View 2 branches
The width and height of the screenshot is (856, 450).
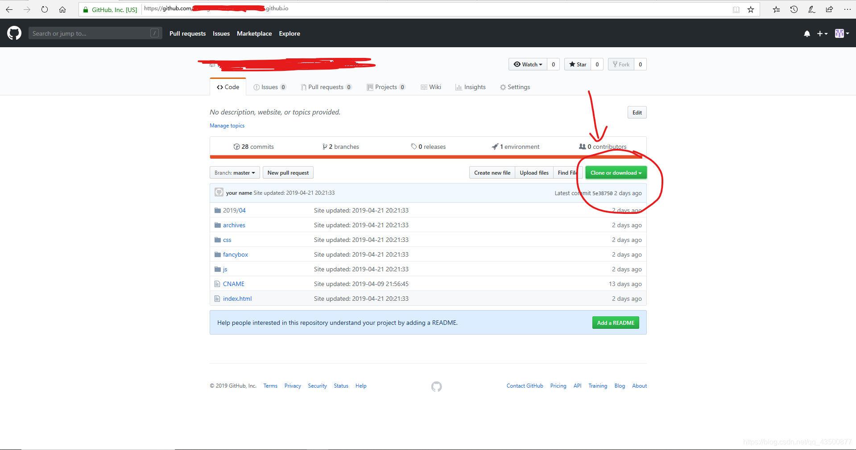click(341, 147)
